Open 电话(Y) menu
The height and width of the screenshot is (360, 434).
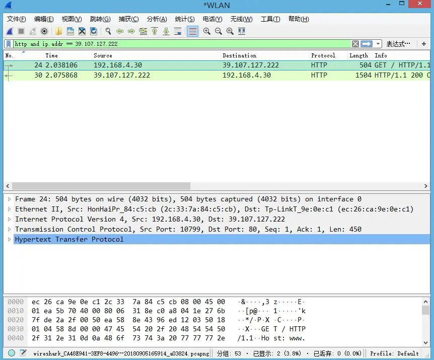(212, 19)
